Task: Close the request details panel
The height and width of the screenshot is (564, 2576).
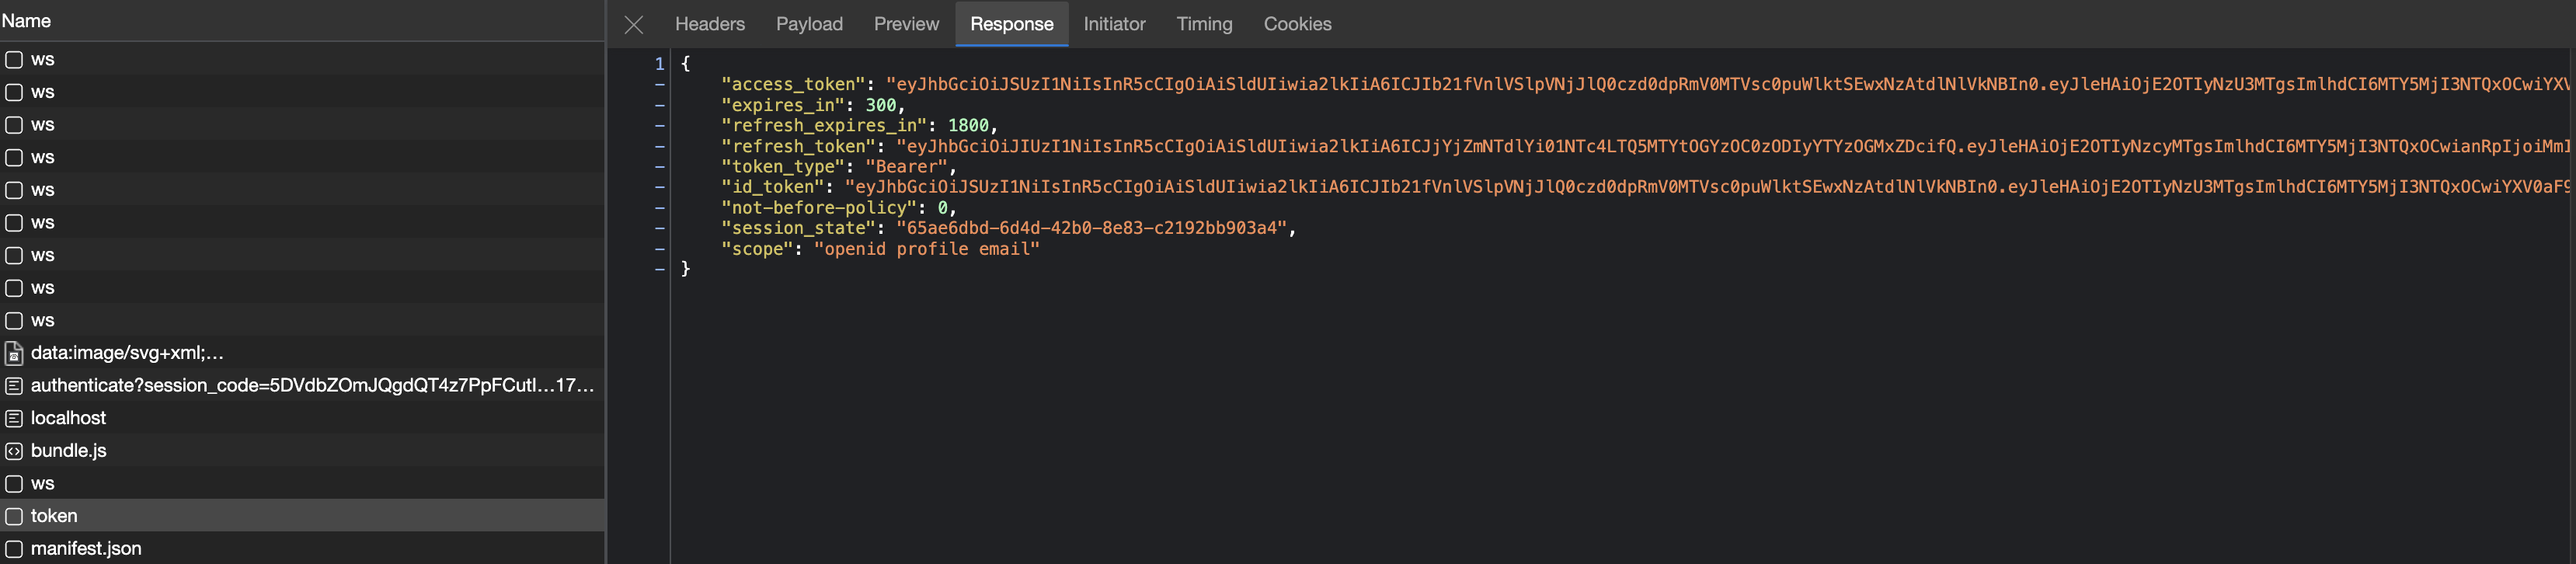Action: pyautogui.click(x=633, y=24)
